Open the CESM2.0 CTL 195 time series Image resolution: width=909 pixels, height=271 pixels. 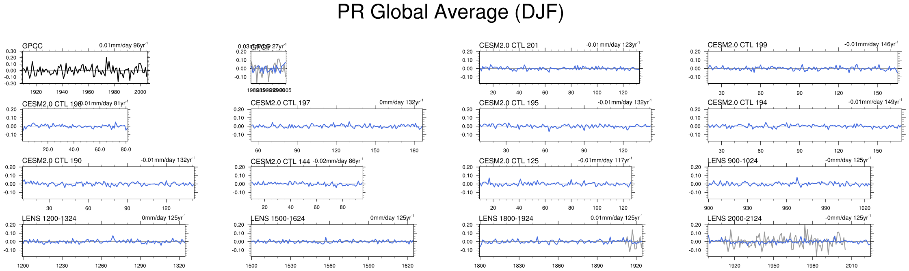pyautogui.click(x=565, y=125)
